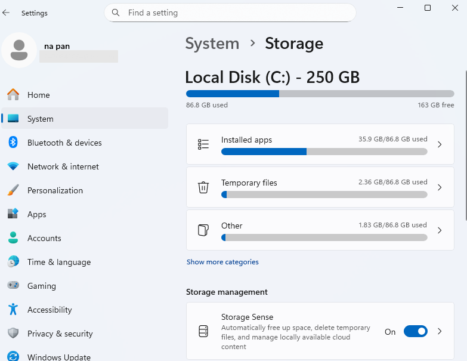Click the Local Disk usage progress bar
This screenshot has height=361, width=467.
point(320,94)
